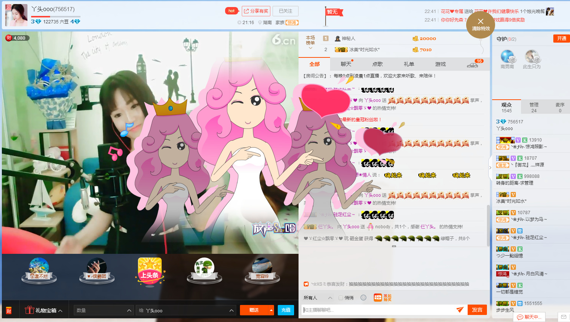Image resolution: width=570 pixels, height=322 pixels.
Task: Click the 清除特效 clear effects button
Action: [481, 24]
